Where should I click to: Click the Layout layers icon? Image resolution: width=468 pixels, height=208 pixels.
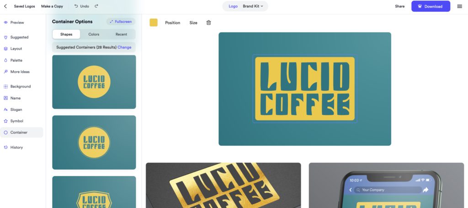(x=5, y=48)
